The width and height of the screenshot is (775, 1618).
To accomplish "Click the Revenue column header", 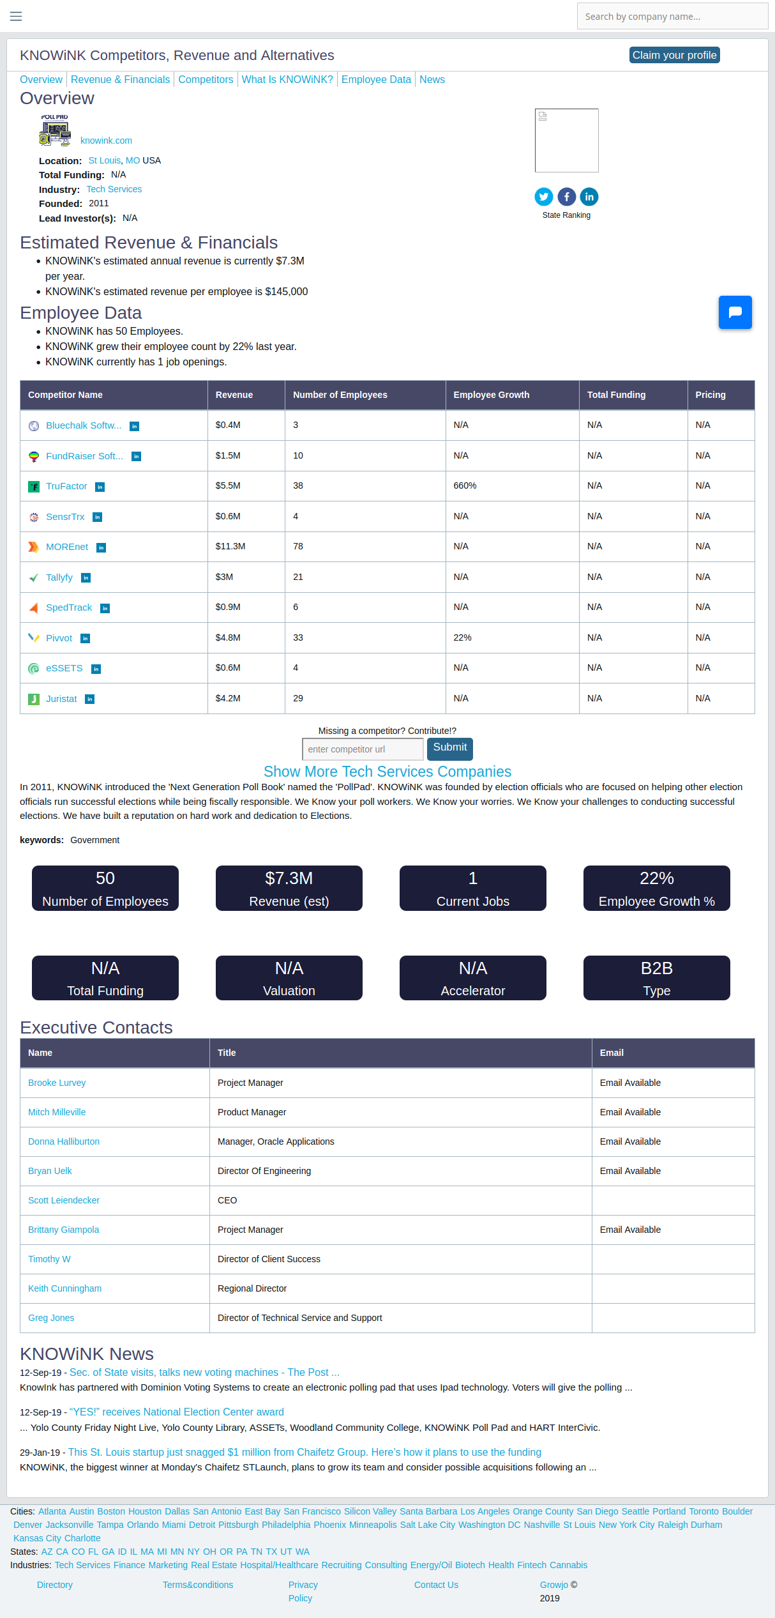I will pos(246,395).
